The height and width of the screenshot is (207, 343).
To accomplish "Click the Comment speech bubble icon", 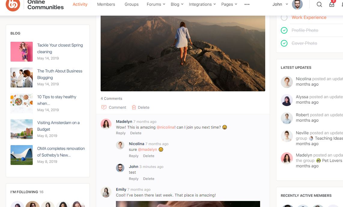I will coord(104,108).
